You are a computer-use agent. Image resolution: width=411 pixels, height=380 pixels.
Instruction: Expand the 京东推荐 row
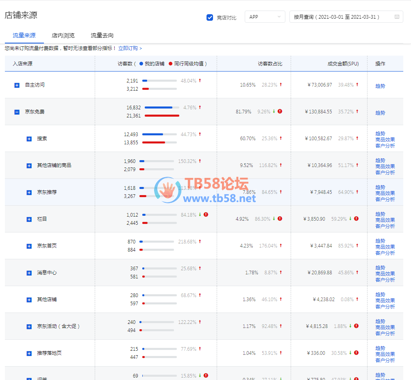pos(29,193)
